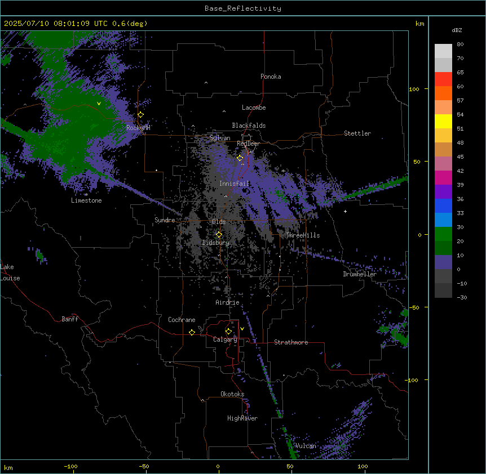Viewport: 486px width, 474px height.
Task: Click the Banff town label
Action: pyautogui.click(x=70, y=319)
